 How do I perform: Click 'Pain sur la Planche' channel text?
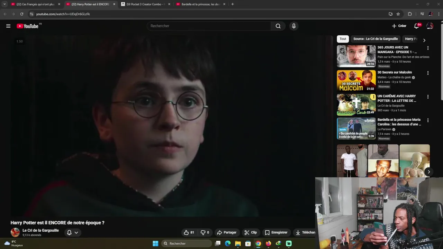pyautogui.click(x=403, y=57)
